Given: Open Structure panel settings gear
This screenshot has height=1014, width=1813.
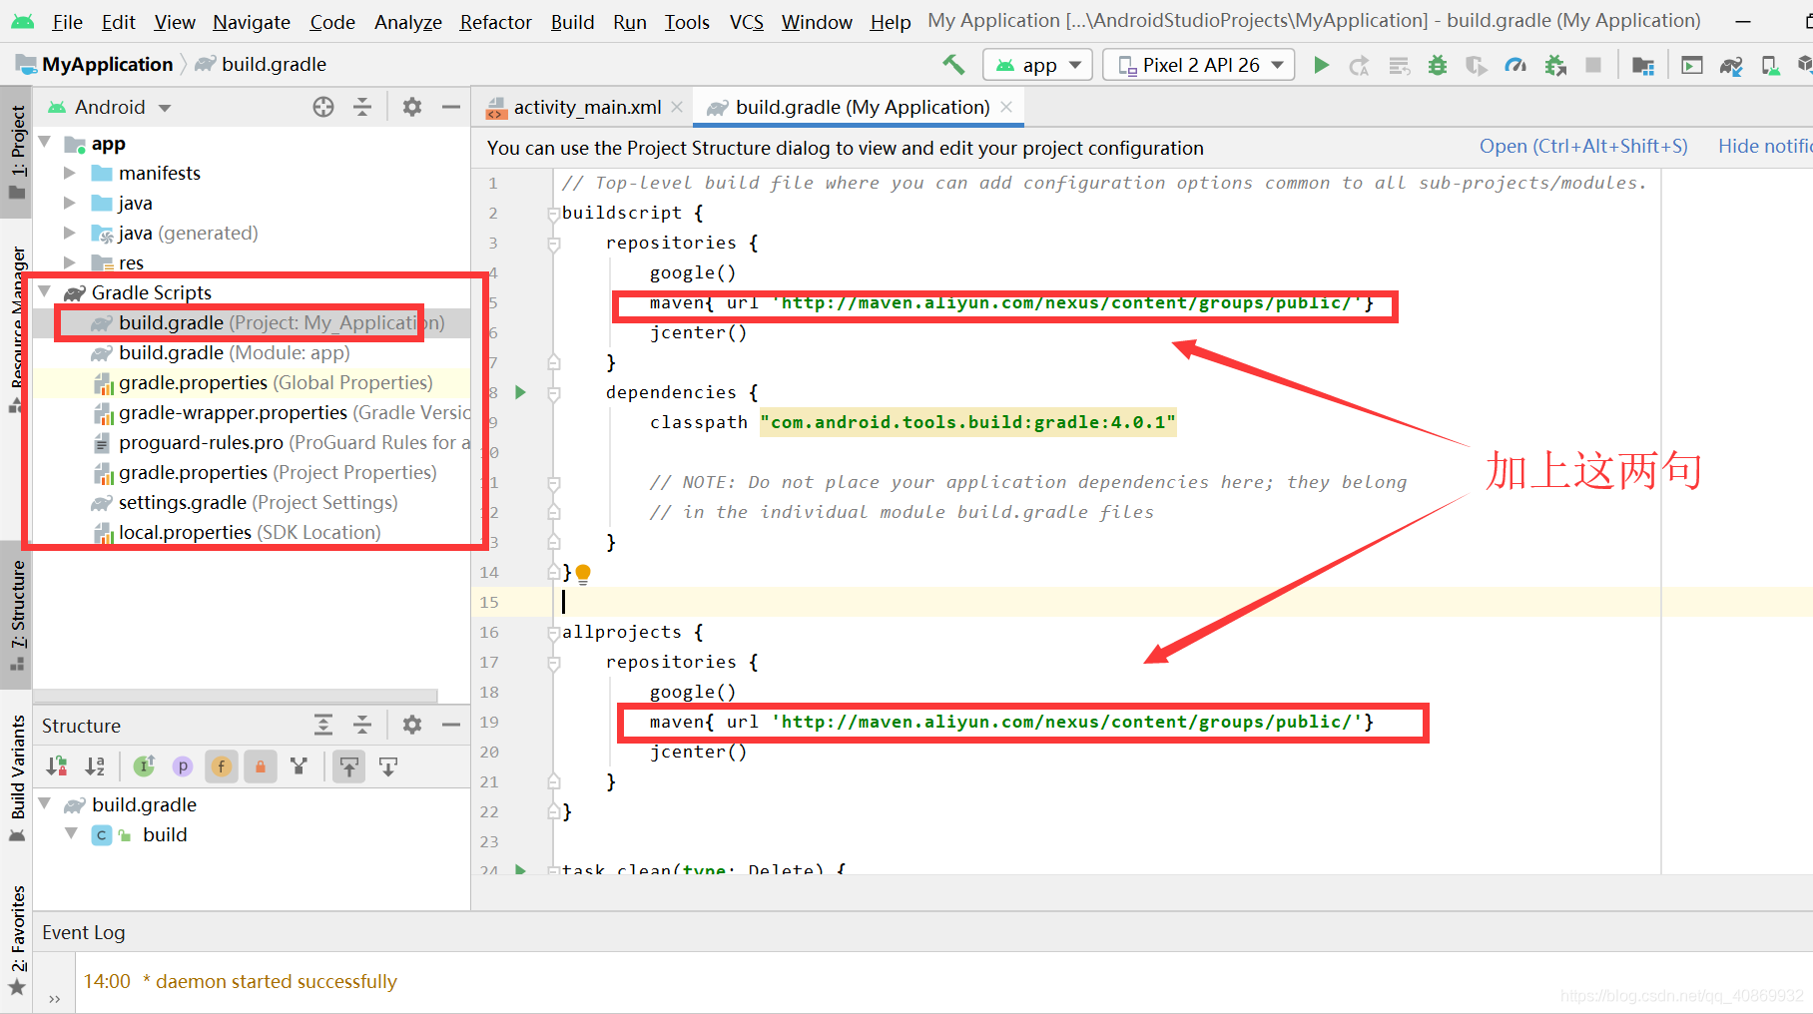Looking at the screenshot, I should click(x=411, y=725).
